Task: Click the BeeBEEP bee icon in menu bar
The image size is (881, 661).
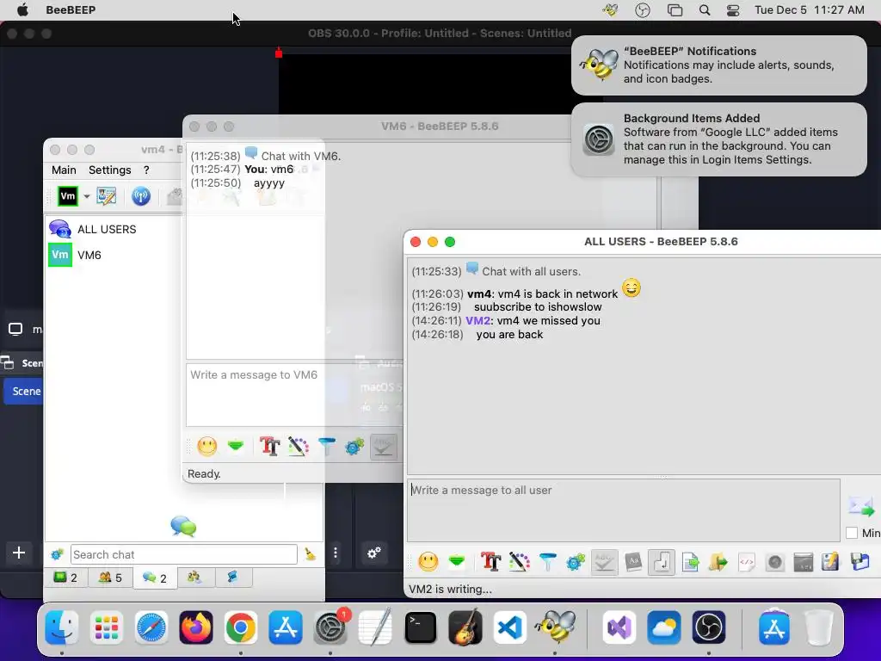Action: (x=610, y=10)
